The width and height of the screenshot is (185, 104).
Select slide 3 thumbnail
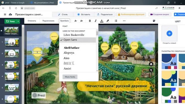point(12,65)
